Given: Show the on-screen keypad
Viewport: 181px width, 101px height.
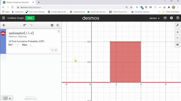Looking at the screenshot, I should click(5, 98).
